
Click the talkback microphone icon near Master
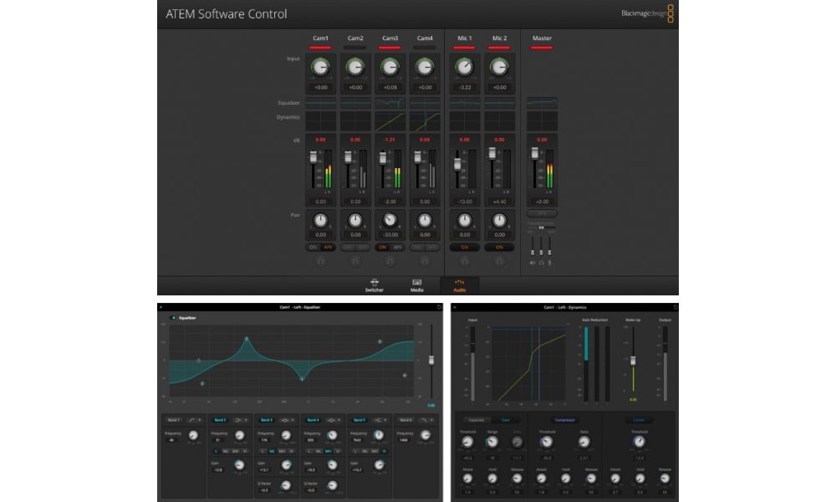(x=549, y=262)
